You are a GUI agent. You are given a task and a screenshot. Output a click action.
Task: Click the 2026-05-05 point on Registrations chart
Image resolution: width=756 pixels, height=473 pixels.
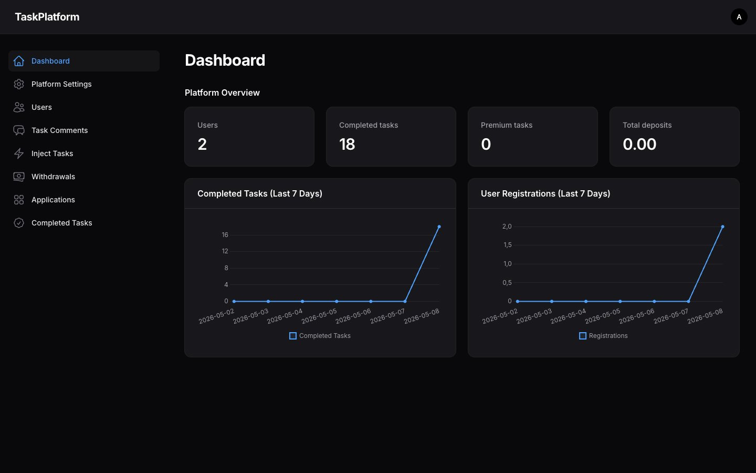[620, 301]
